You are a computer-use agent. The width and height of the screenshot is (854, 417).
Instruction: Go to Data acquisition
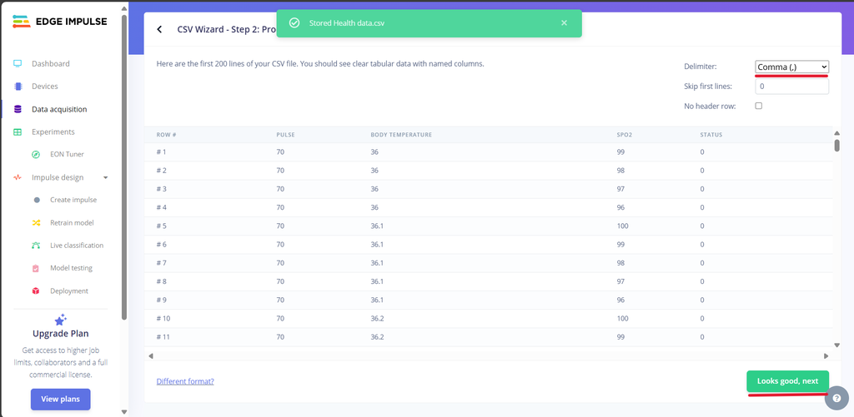[x=59, y=109]
